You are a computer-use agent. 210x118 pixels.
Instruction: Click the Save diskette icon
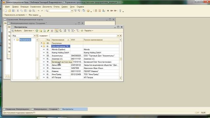13,11
